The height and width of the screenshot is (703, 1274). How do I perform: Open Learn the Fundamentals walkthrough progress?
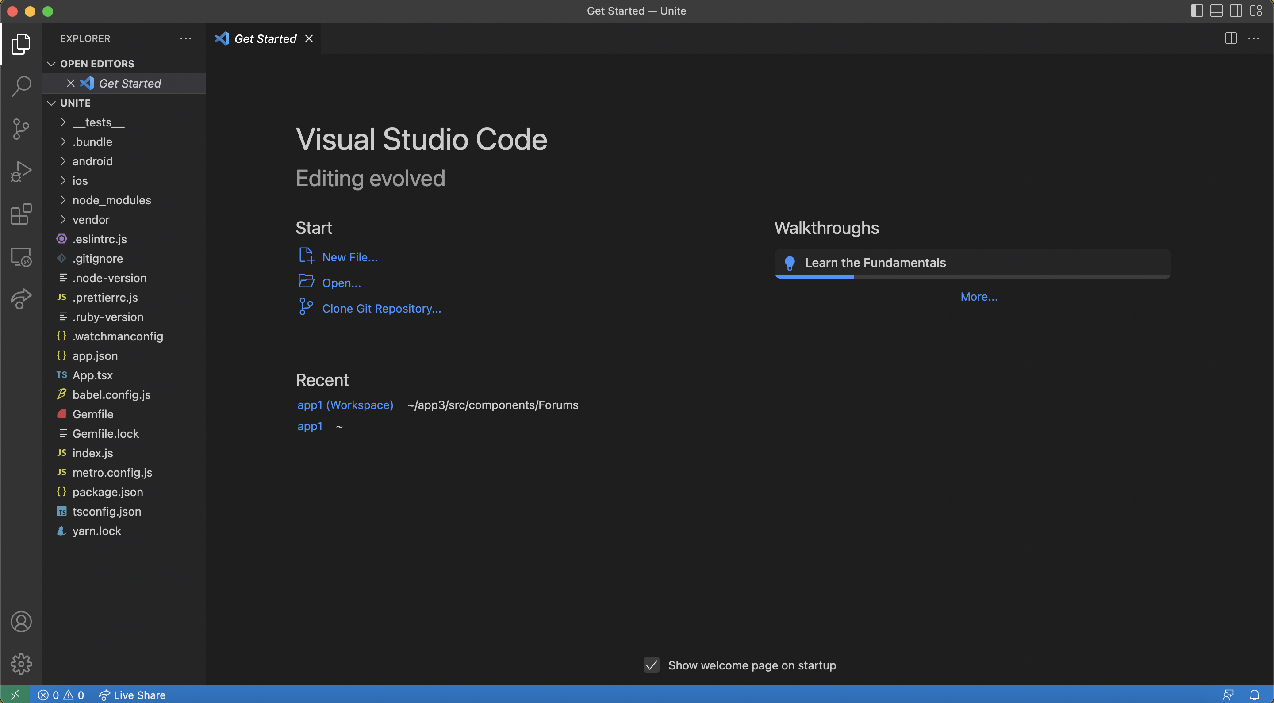pos(972,263)
